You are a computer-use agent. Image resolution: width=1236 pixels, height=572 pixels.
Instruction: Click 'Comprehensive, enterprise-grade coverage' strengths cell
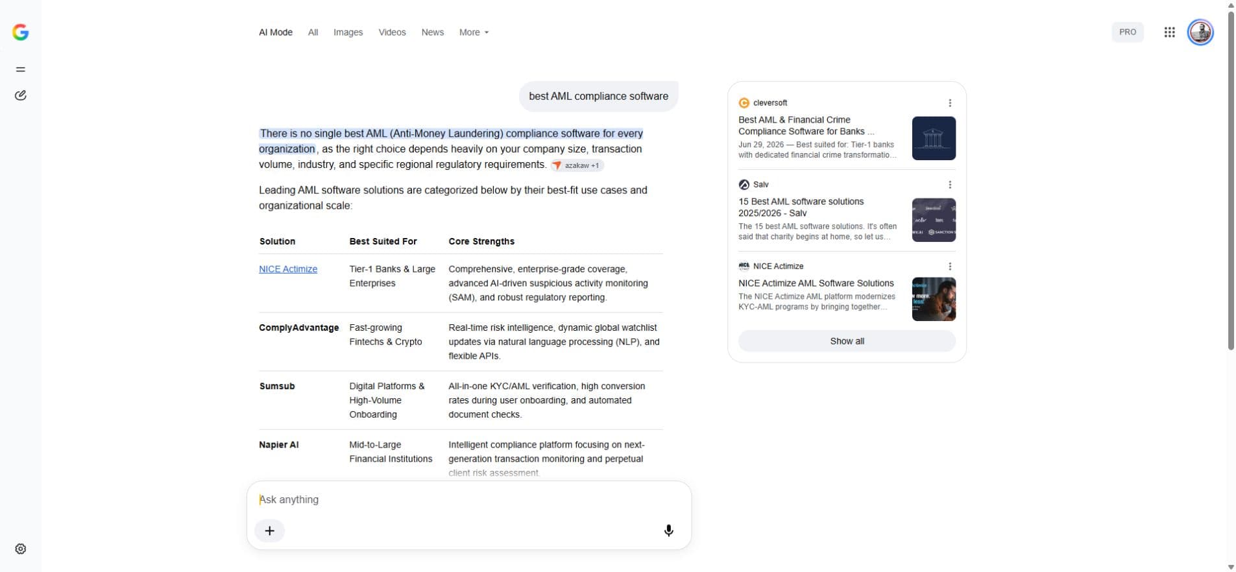click(x=548, y=283)
